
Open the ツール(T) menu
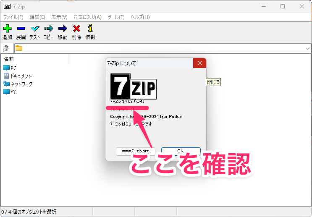point(116,17)
